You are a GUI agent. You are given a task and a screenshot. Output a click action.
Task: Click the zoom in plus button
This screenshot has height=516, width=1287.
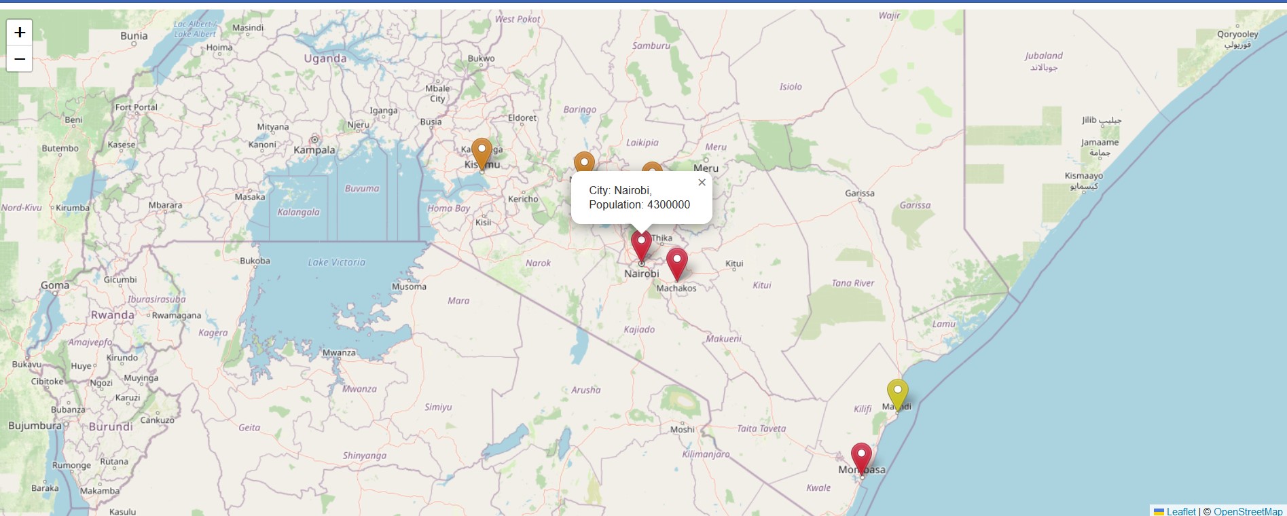pos(20,32)
